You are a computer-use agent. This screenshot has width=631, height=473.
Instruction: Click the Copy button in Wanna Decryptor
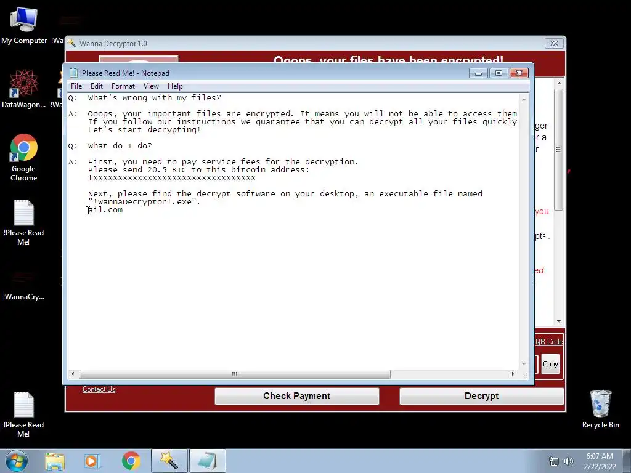click(550, 364)
